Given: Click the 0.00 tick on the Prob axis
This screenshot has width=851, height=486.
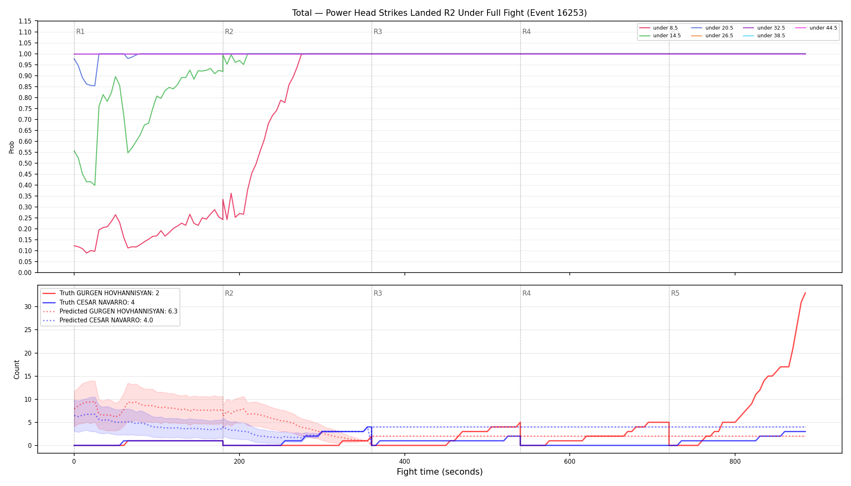Looking at the screenshot, I should [25, 273].
